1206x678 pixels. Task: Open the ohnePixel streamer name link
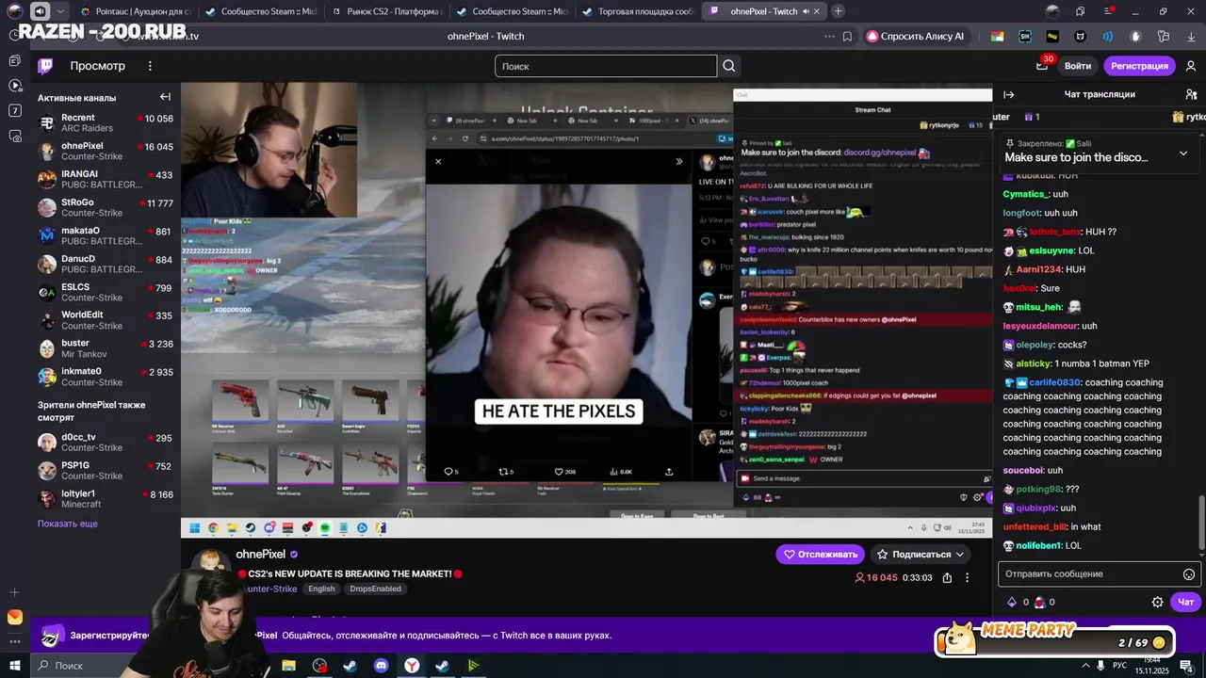point(261,554)
